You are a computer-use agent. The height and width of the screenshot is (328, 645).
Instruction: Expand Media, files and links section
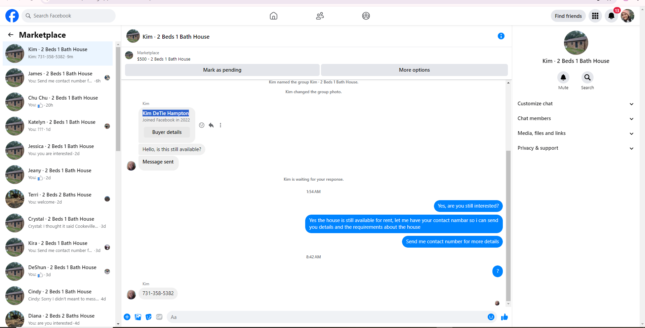coord(575,133)
